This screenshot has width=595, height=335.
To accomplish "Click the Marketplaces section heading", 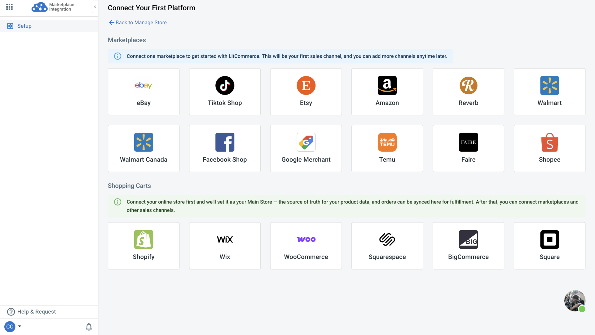I will pos(127,40).
